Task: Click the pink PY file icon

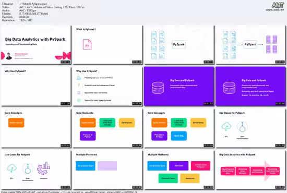Action: coord(87,44)
